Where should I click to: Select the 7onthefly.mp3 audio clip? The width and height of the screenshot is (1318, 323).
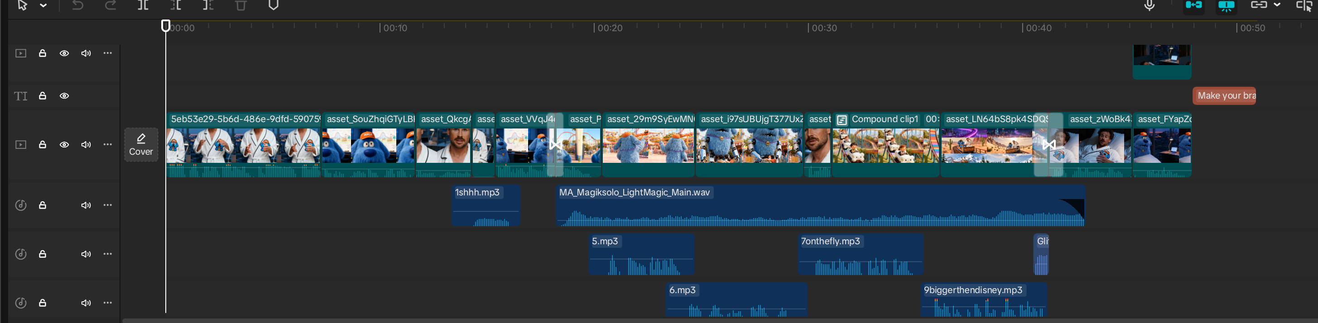point(861,255)
